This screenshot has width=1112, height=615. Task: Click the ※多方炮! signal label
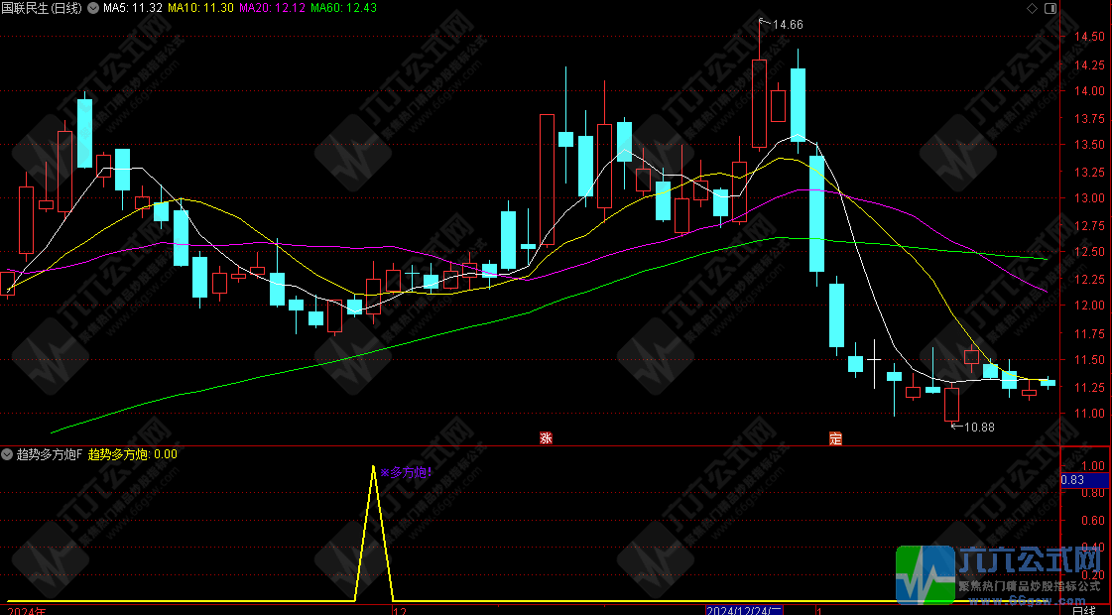point(407,473)
